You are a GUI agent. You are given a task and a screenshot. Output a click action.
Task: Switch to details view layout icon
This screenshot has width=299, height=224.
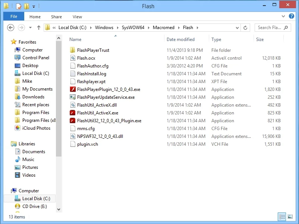[282, 217]
